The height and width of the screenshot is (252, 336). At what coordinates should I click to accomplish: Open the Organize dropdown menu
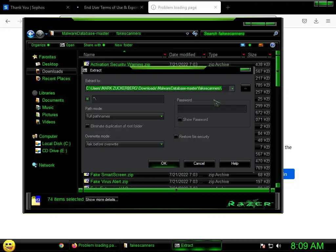(40, 45)
